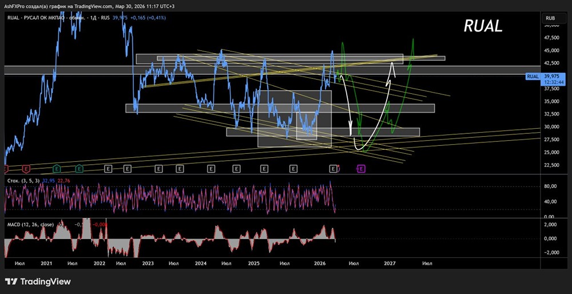Click the TradingView logo

(38, 281)
